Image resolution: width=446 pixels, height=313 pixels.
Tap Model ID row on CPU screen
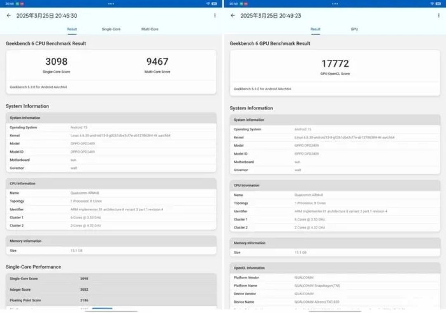(x=111, y=152)
